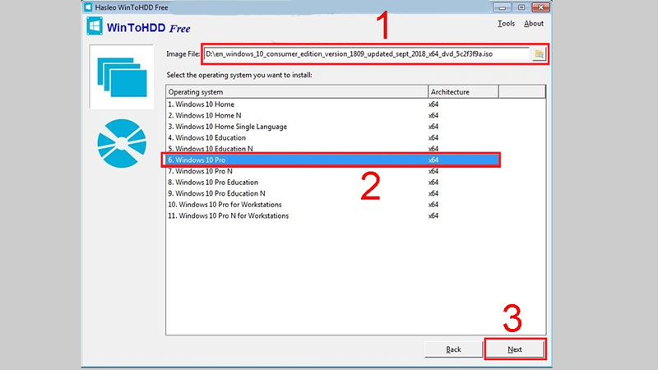Select '6. Windows 10 Pro' row
Viewport: 658px width, 370px height.
click(x=332, y=160)
